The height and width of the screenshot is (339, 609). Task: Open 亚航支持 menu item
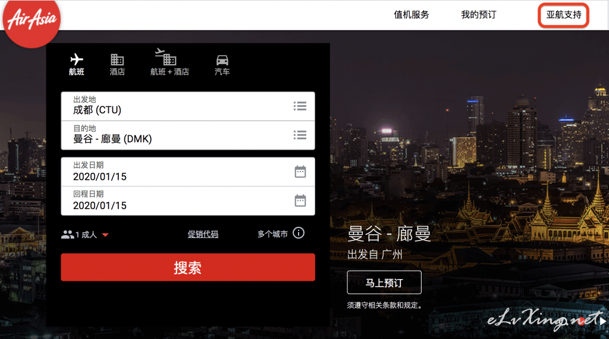point(564,15)
